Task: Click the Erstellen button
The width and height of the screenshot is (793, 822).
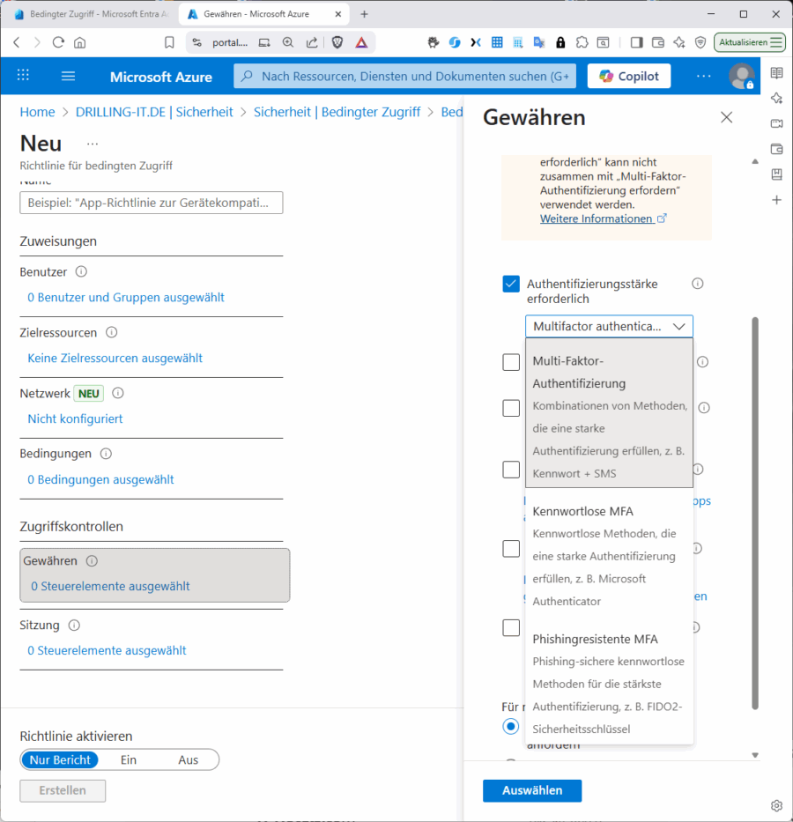Action: (63, 790)
